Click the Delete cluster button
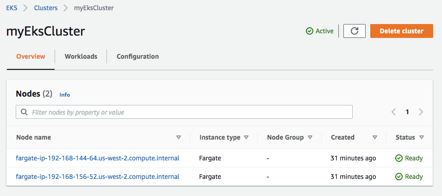Image resolution: width=442 pixels, height=196 pixels. [401, 31]
